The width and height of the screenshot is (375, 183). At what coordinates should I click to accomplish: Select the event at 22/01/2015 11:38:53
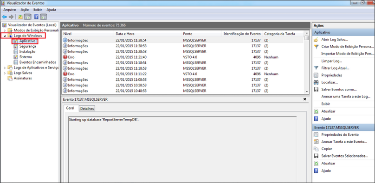(183, 46)
